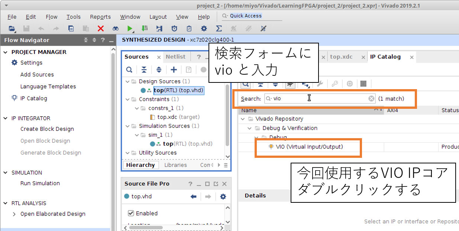Click the search icon in Sources panel
The height and width of the screenshot is (231, 459).
(129, 69)
